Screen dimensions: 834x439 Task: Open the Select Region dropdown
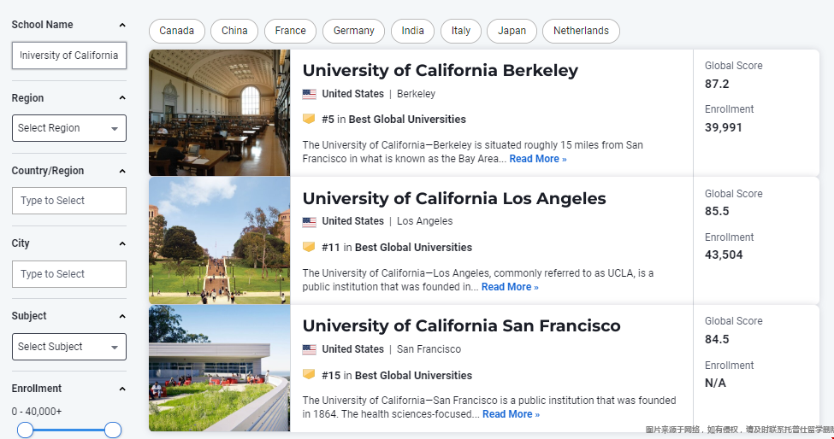coord(69,128)
